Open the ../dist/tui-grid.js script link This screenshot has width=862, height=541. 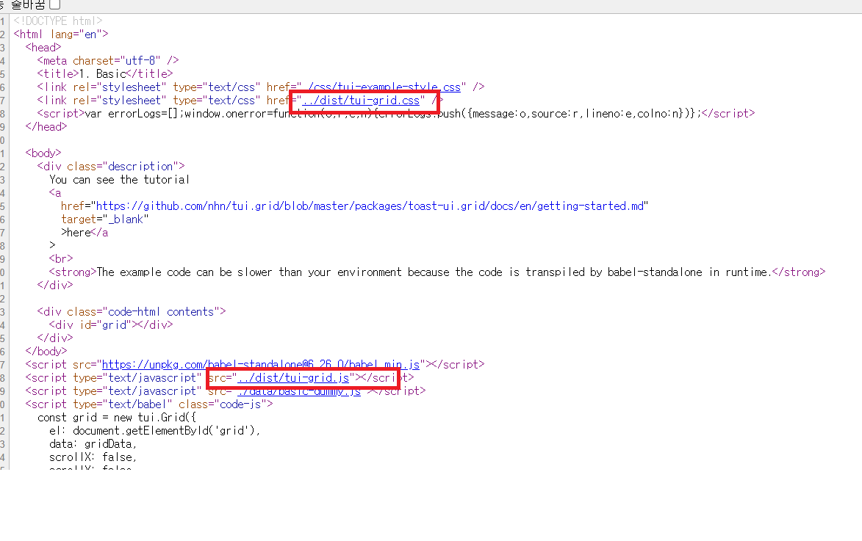(293, 378)
